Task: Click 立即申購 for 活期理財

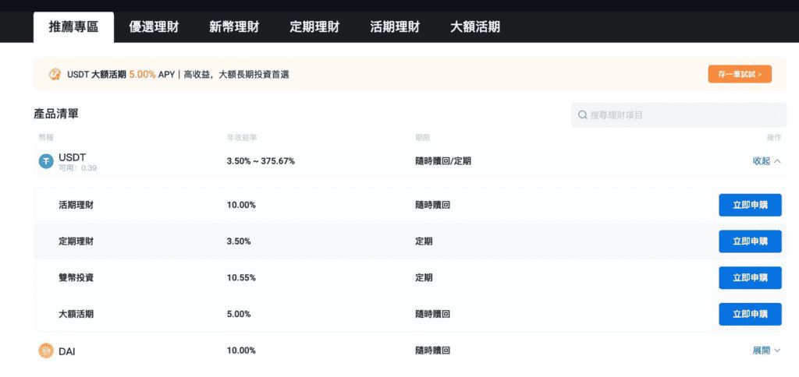Action: tap(749, 206)
